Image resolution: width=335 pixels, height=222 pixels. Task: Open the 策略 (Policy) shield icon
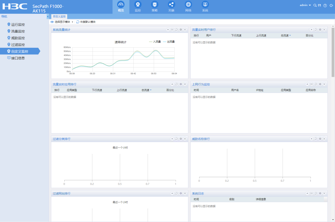(155, 5)
